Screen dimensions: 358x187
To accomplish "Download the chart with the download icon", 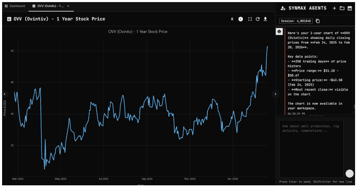I will 265,19.
